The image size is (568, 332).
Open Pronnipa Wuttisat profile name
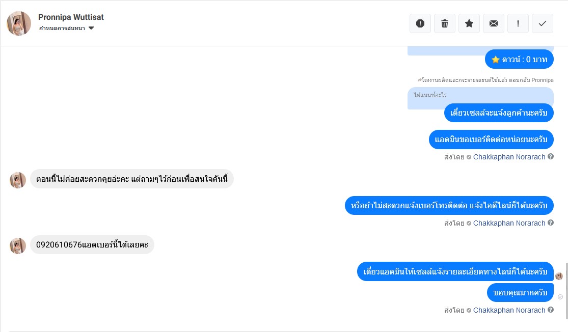[x=71, y=17]
